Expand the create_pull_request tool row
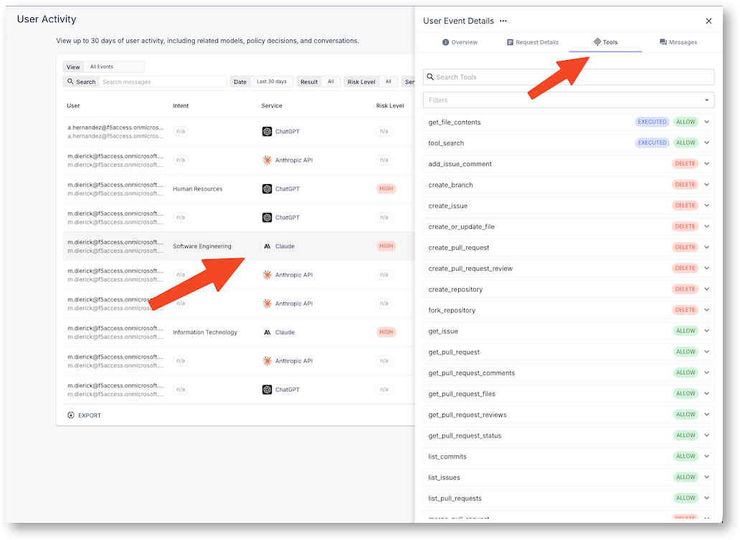740x540 pixels. [x=707, y=247]
